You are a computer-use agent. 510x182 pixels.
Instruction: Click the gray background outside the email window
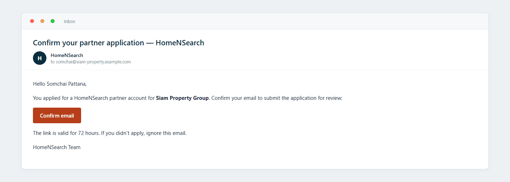pos(255,176)
